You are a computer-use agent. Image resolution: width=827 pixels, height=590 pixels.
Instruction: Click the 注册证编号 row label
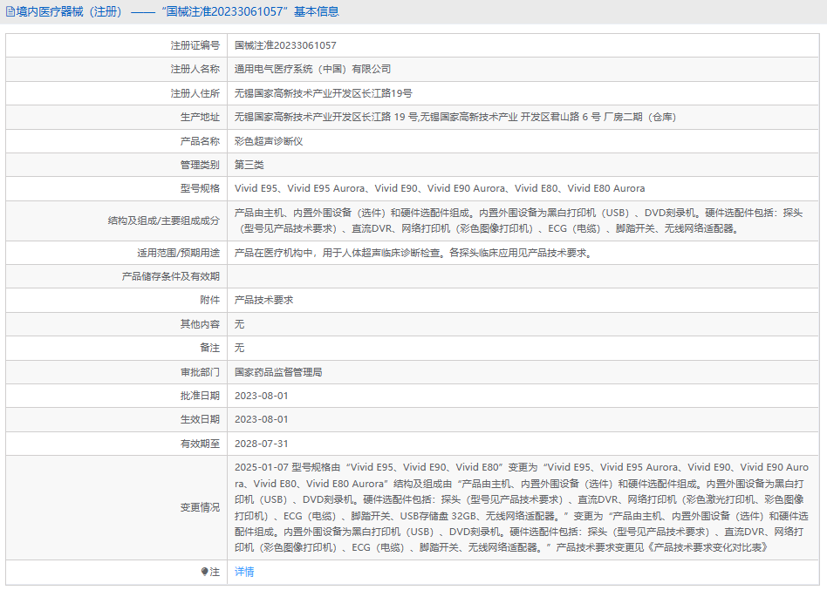click(195, 45)
